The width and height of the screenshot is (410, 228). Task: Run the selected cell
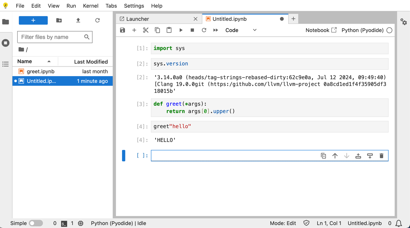(x=181, y=30)
